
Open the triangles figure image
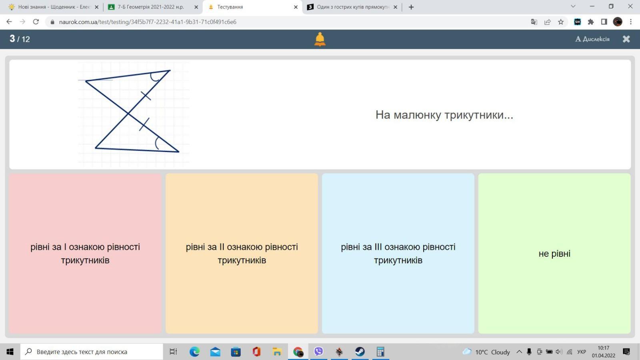tap(134, 114)
